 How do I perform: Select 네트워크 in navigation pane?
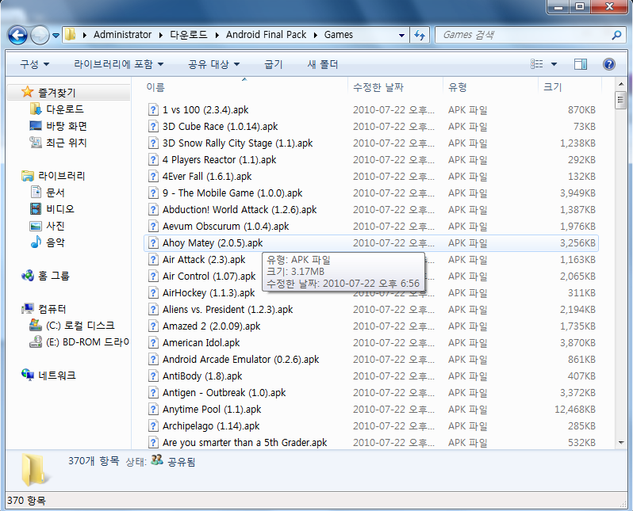tap(48, 376)
